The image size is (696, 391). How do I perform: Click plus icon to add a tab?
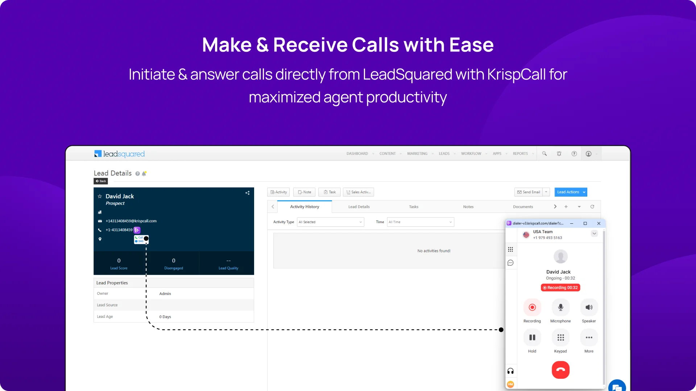pos(566,207)
